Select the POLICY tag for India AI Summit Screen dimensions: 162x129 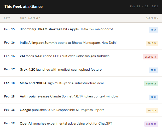(x=152, y=43)
